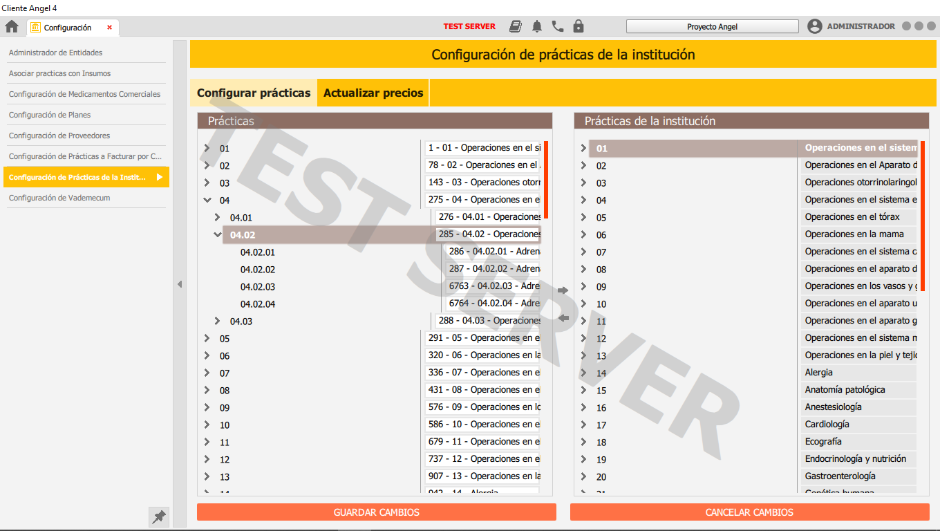Viewport: 940px width, 531px height.
Task: Select tree item 04.02.03
Action: [x=258, y=287]
